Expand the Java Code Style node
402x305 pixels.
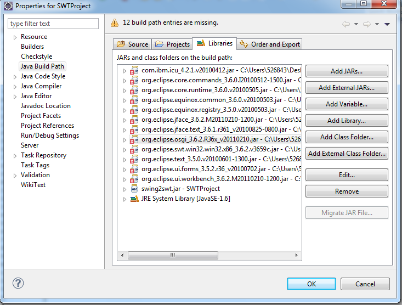pos(15,77)
